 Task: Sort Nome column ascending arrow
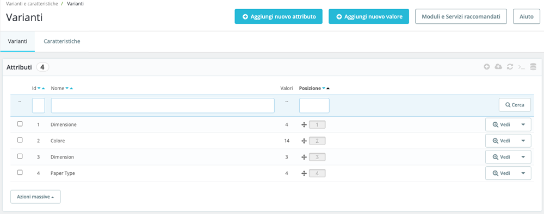(71, 89)
